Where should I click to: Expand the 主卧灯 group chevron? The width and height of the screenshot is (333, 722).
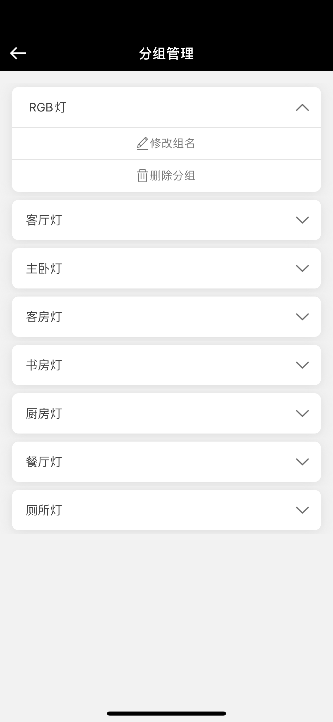[302, 268]
